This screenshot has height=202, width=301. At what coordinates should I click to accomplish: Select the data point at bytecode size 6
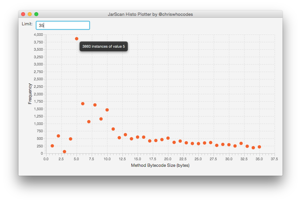(x=83, y=104)
